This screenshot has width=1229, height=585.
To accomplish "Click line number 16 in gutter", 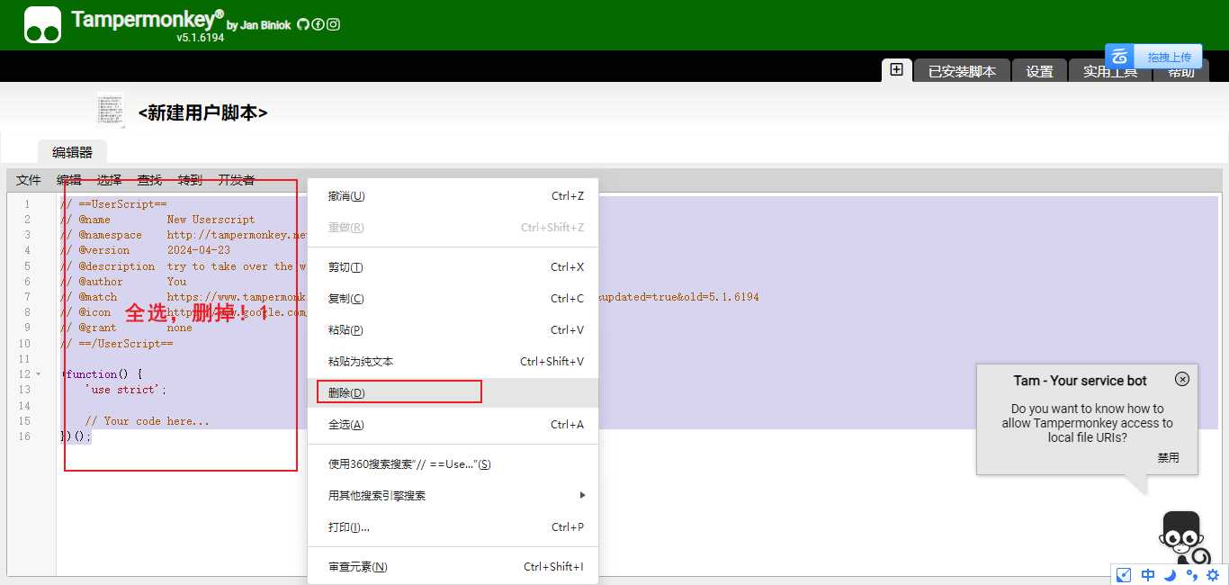I will (x=24, y=436).
